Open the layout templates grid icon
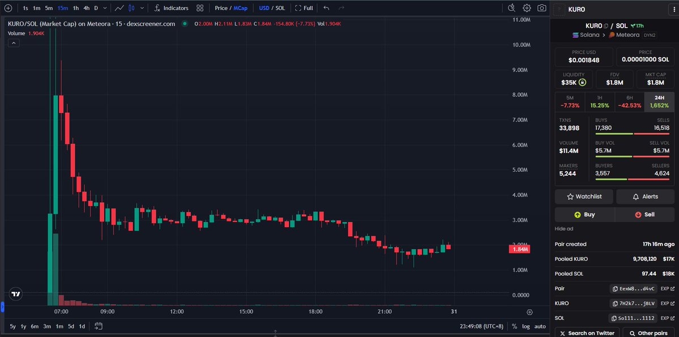The image size is (679, 337). (x=200, y=8)
